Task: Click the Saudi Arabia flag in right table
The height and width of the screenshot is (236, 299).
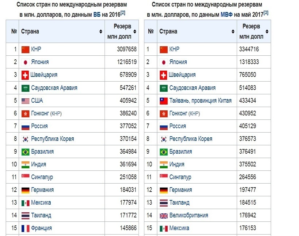Action: tap(163, 88)
